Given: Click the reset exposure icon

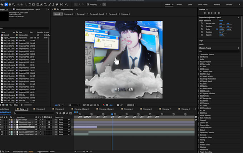Looking at the screenshot, I should coord(107,105).
